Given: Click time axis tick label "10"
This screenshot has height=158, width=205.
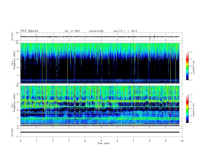Looking at the screenshot, I should pos(182,141).
